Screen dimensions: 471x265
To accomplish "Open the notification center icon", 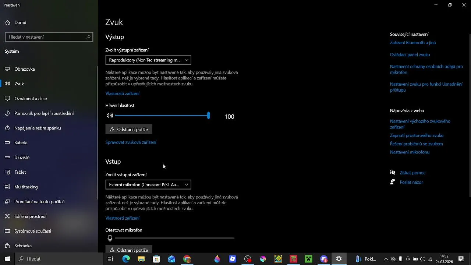I will [x=461, y=259].
